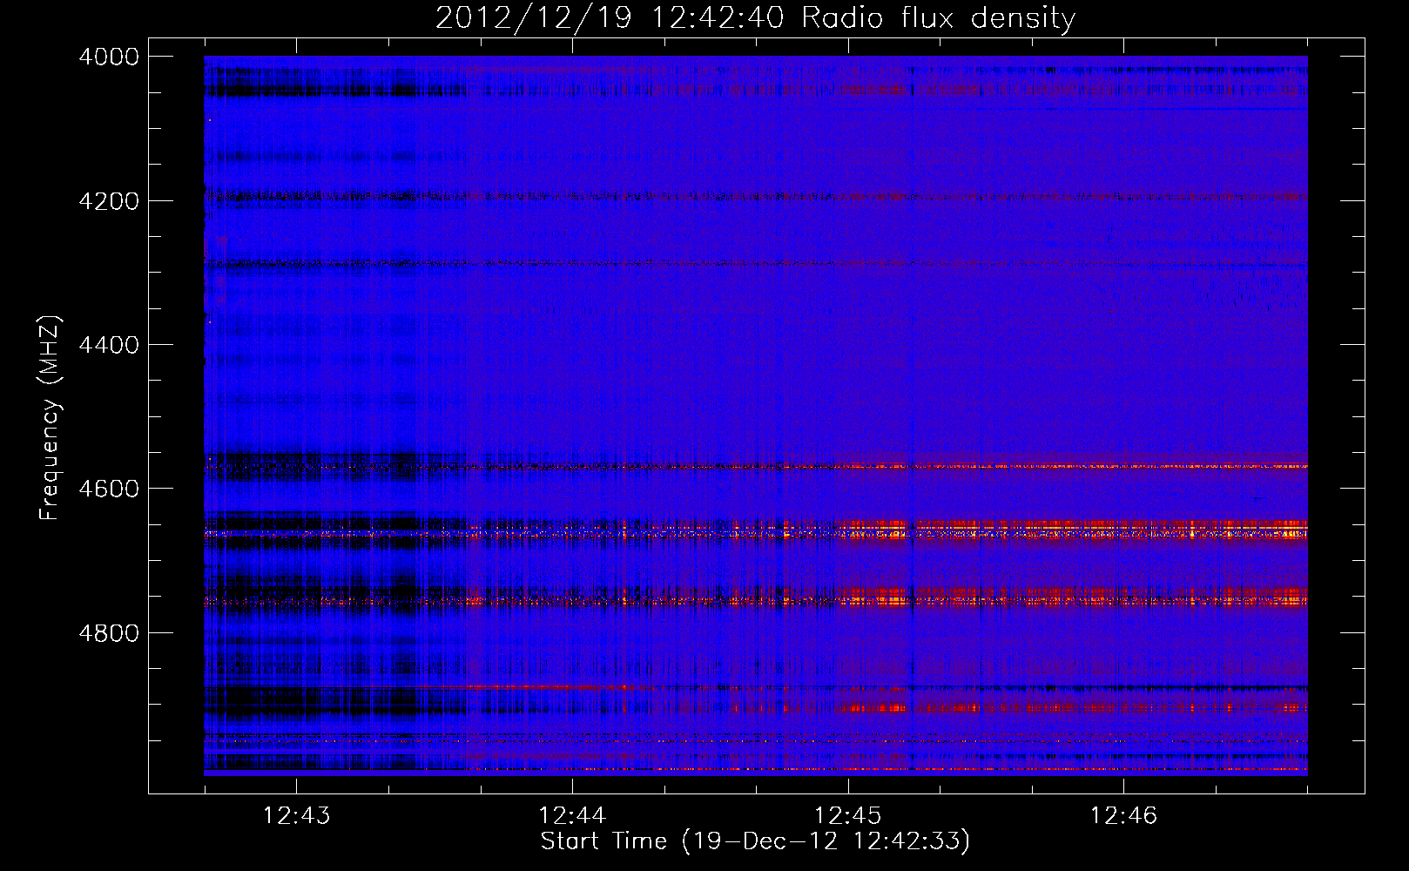Select the 12:44 time tick label
1409x871 pixels.
[572, 815]
